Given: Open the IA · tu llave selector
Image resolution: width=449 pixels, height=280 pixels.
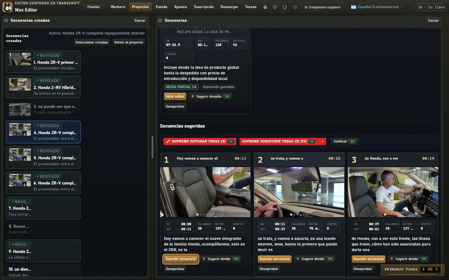Looking at the screenshot, I should coord(431,7).
